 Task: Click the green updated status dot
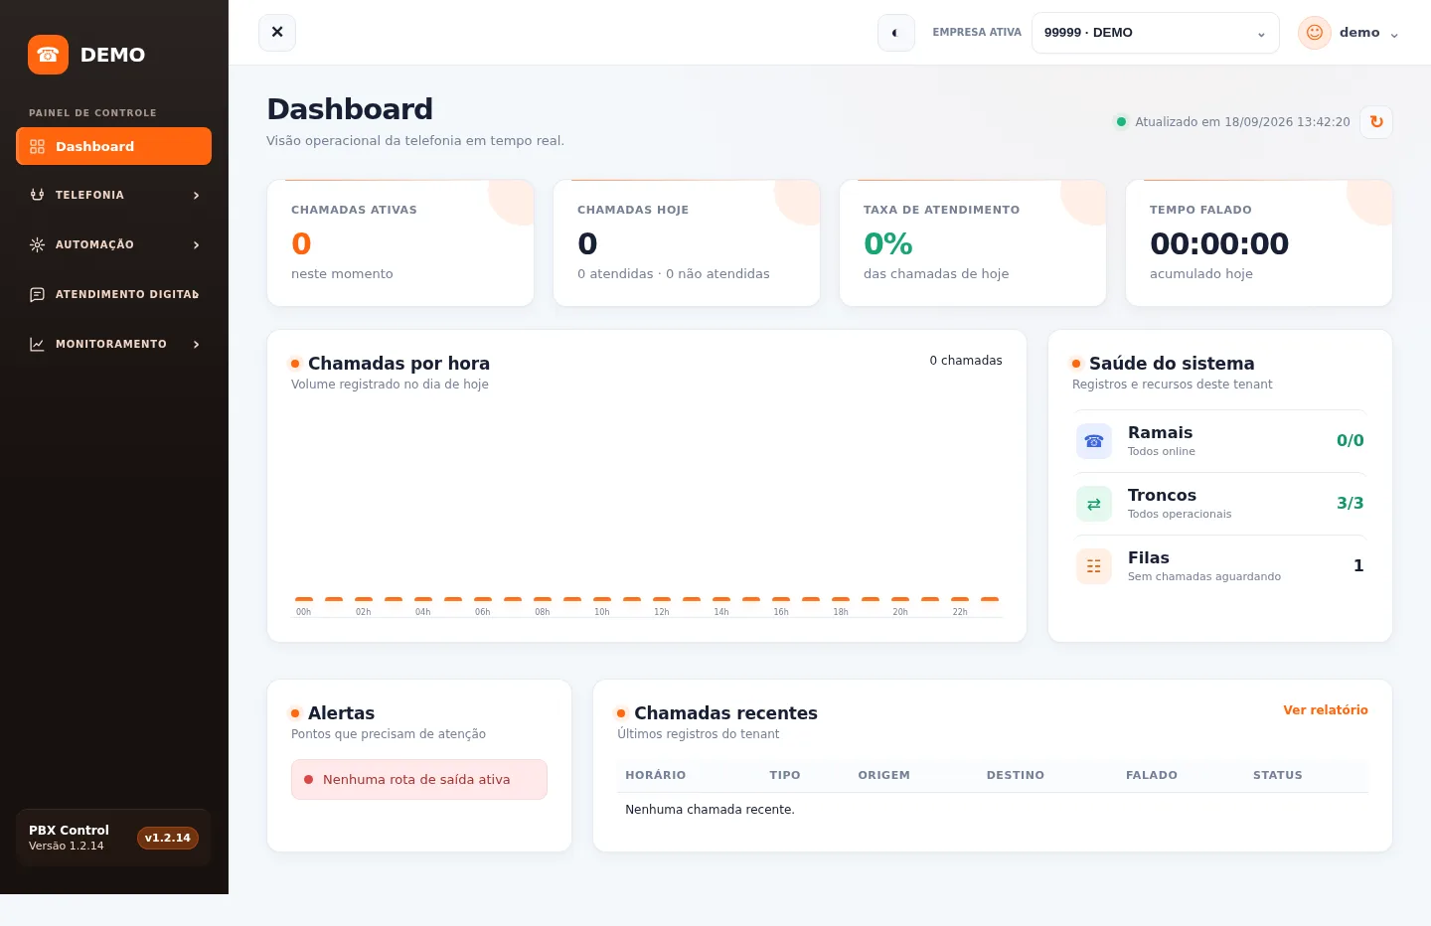pyautogui.click(x=1121, y=122)
